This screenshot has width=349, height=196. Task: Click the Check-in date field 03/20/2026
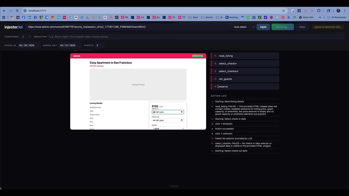coord(29,45)
